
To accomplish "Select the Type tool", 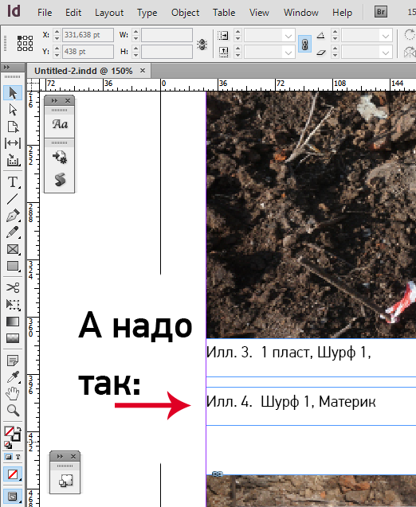I will coord(13,181).
